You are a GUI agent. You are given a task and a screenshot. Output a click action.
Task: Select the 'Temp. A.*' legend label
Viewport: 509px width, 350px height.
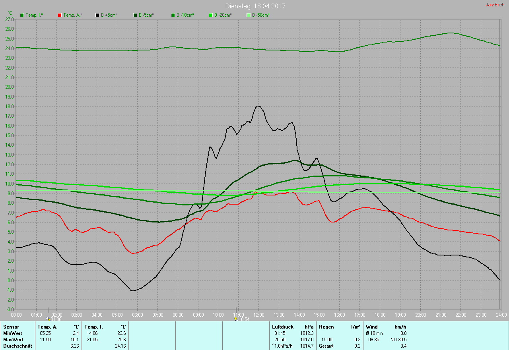73,15
